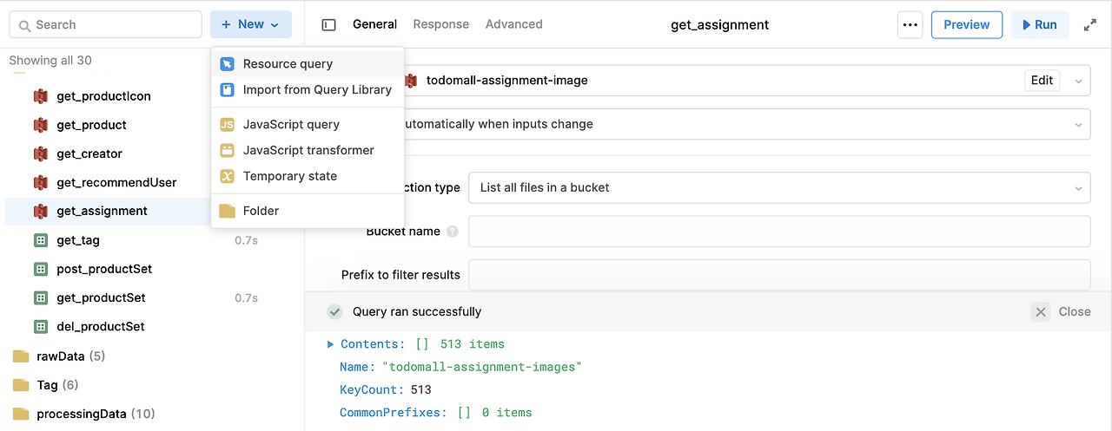Choose JavaScript query from New menu
Viewport: 1112px width, 431px height.
(290, 124)
